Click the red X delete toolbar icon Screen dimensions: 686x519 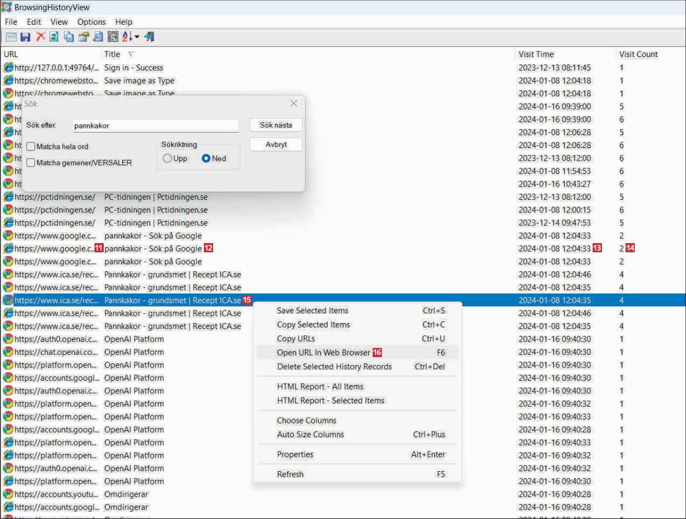coord(40,37)
